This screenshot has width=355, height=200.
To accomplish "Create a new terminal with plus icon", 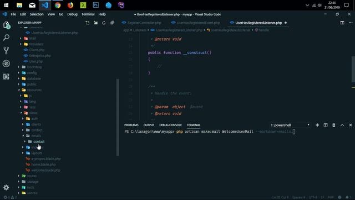I will (317, 125).
